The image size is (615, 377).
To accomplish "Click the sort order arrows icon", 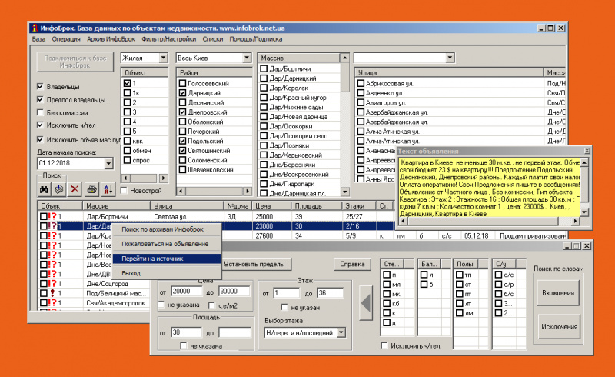I will pos(108,189).
